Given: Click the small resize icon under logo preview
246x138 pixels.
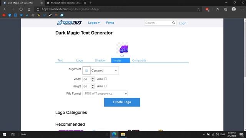Looking at the screenshot, I should coord(122,56).
